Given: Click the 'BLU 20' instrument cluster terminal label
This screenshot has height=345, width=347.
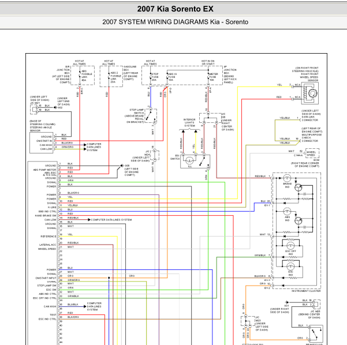Looking at the screenshot, I should click(266, 201).
